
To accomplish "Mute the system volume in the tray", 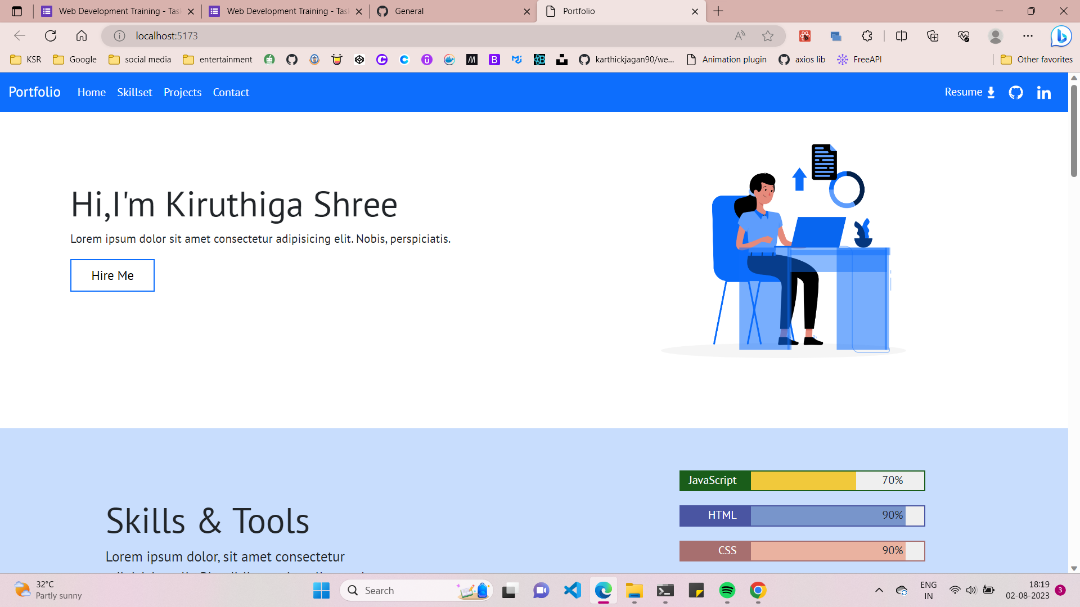I will [971, 591].
